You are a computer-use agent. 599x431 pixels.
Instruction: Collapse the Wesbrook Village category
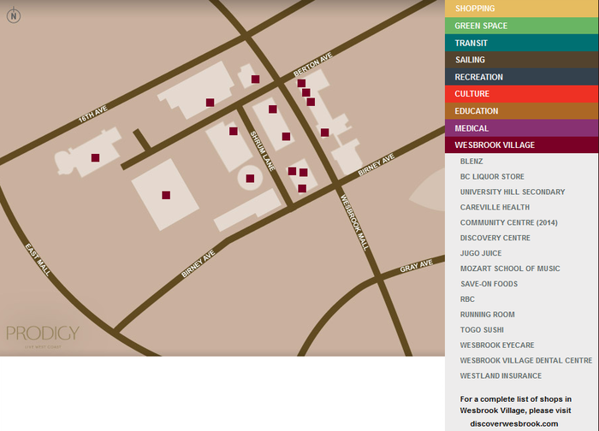(x=521, y=145)
